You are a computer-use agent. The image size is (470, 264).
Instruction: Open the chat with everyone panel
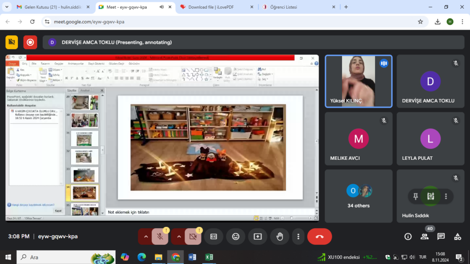[x=441, y=236]
